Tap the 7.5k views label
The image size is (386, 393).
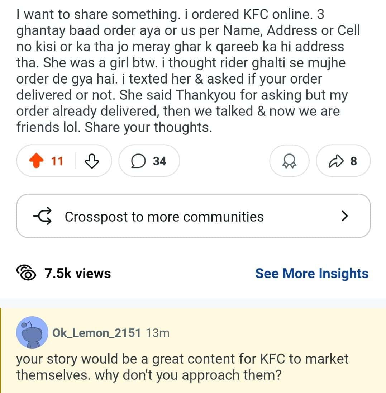(78, 274)
